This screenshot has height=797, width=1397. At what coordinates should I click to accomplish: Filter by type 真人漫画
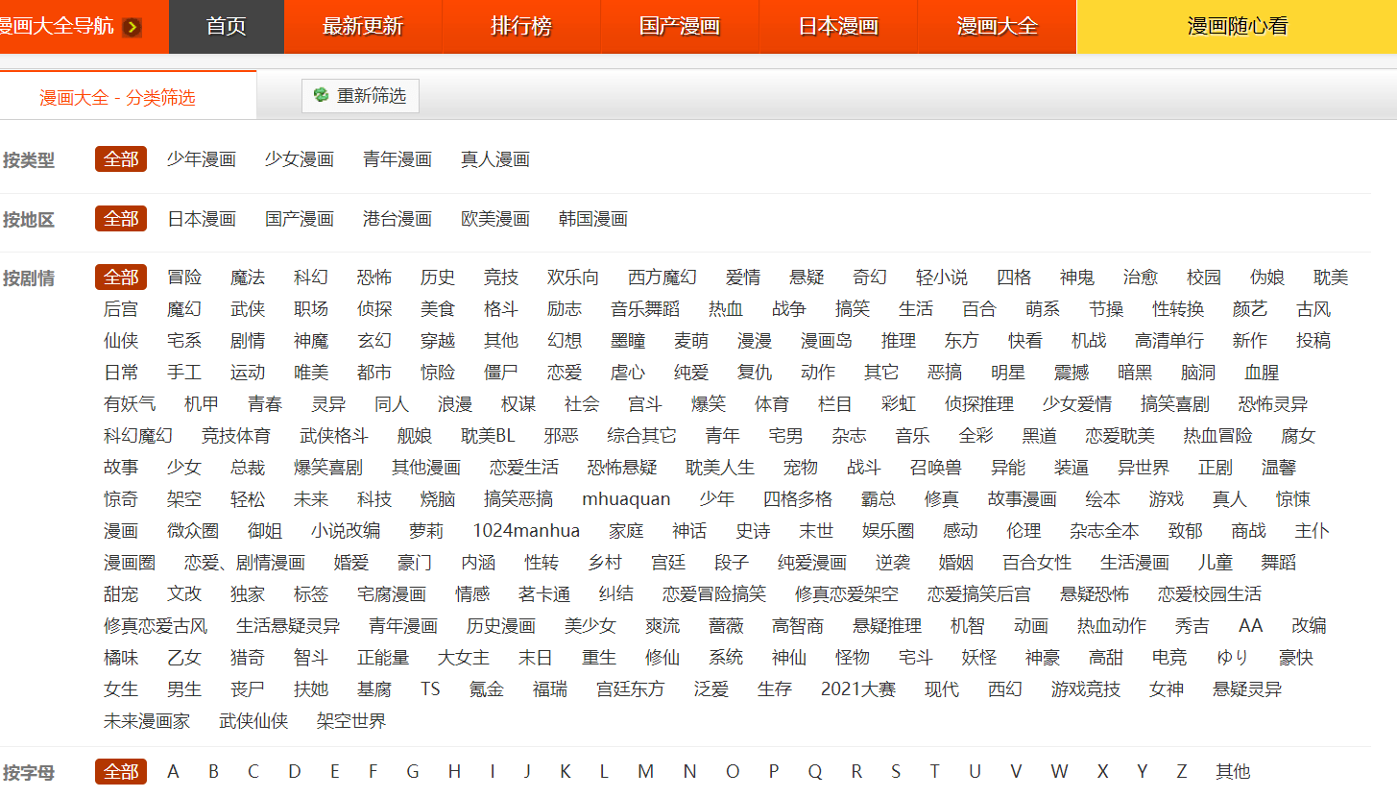494,159
